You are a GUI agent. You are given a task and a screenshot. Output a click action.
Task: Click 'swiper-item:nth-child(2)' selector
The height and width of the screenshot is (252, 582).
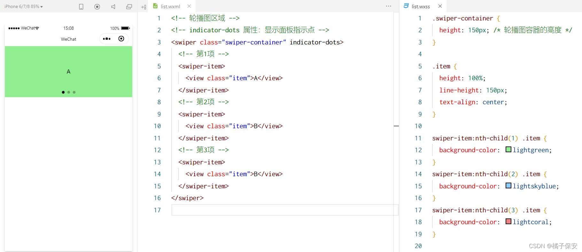(x=475, y=174)
